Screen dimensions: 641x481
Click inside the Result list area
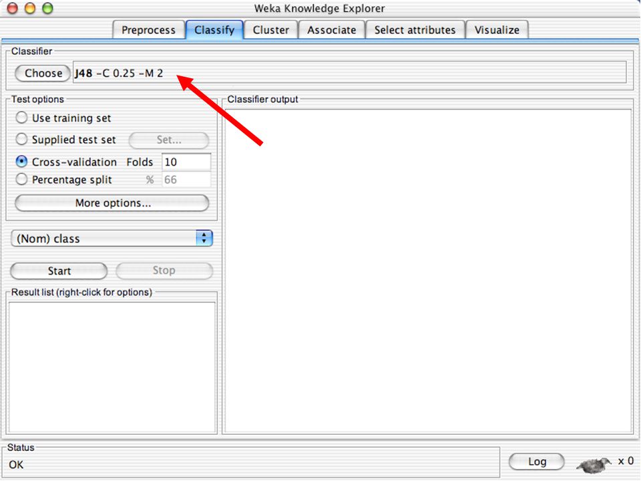[x=112, y=367]
